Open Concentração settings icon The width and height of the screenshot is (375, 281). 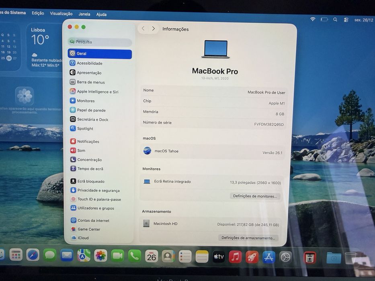[73, 159]
